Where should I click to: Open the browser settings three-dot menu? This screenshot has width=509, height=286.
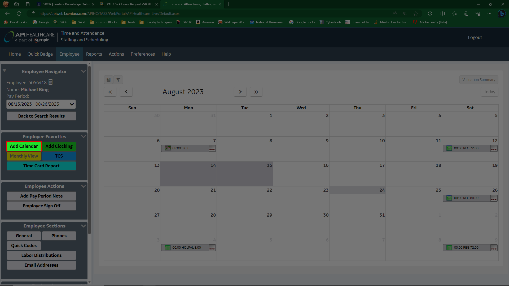click(489, 14)
